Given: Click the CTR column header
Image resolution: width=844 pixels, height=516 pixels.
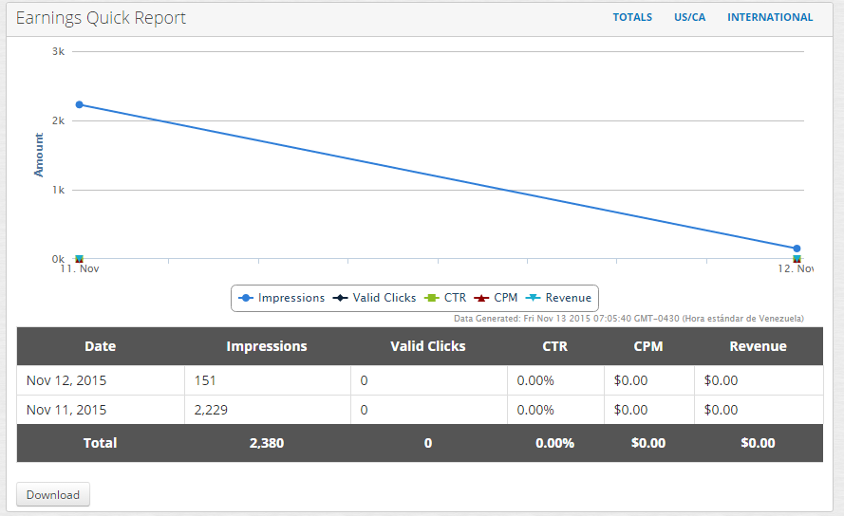Looking at the screenshot, I should 554,346.
